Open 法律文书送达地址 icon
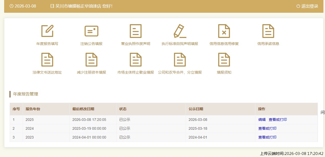Screen dimensions: 325x157 pos(47,60)
